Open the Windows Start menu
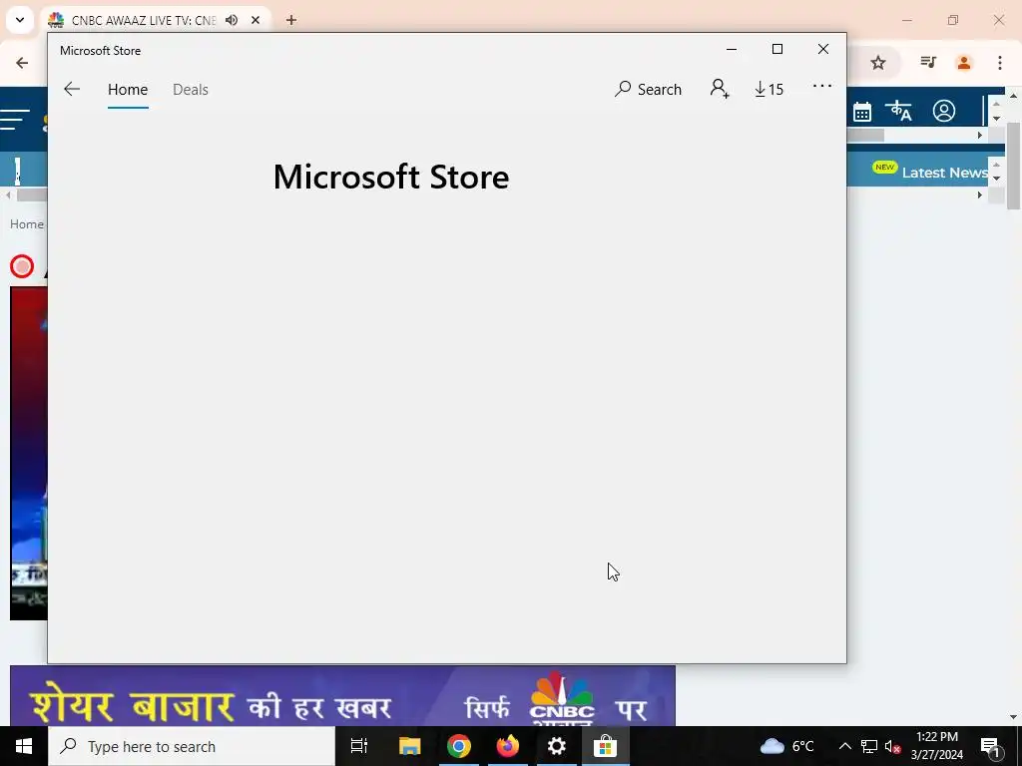This screenshot has width=1022, height=766. click(x=24, y=746)
